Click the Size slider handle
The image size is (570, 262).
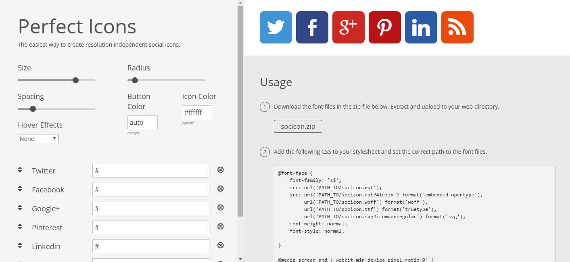pyautogui.click(x=75, y=80)
